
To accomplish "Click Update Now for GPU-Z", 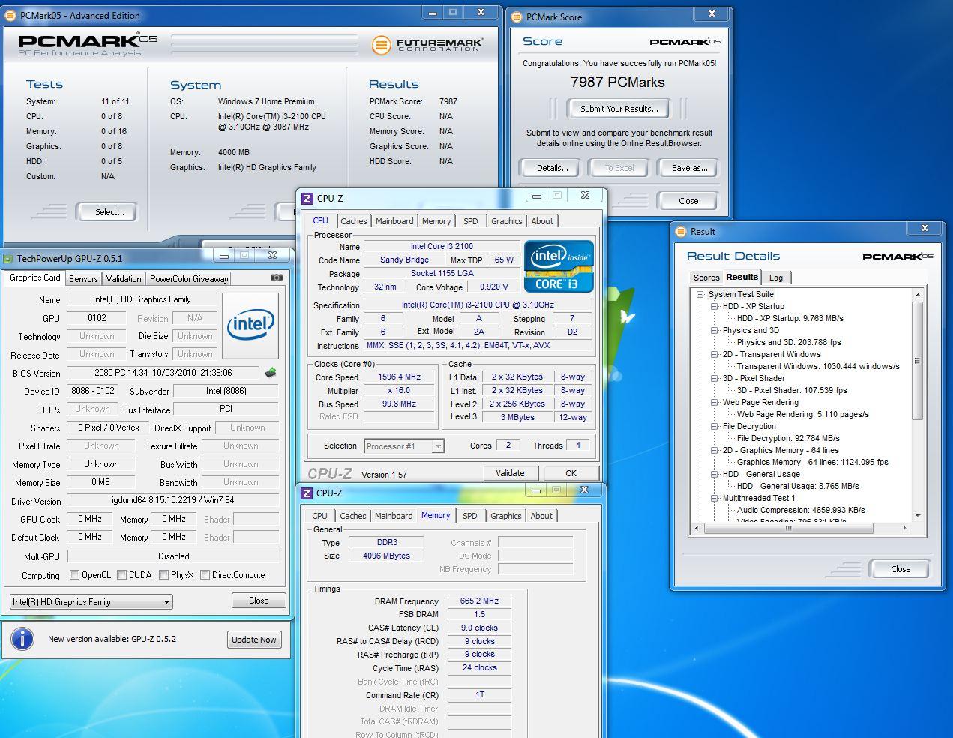I will 254,640.
